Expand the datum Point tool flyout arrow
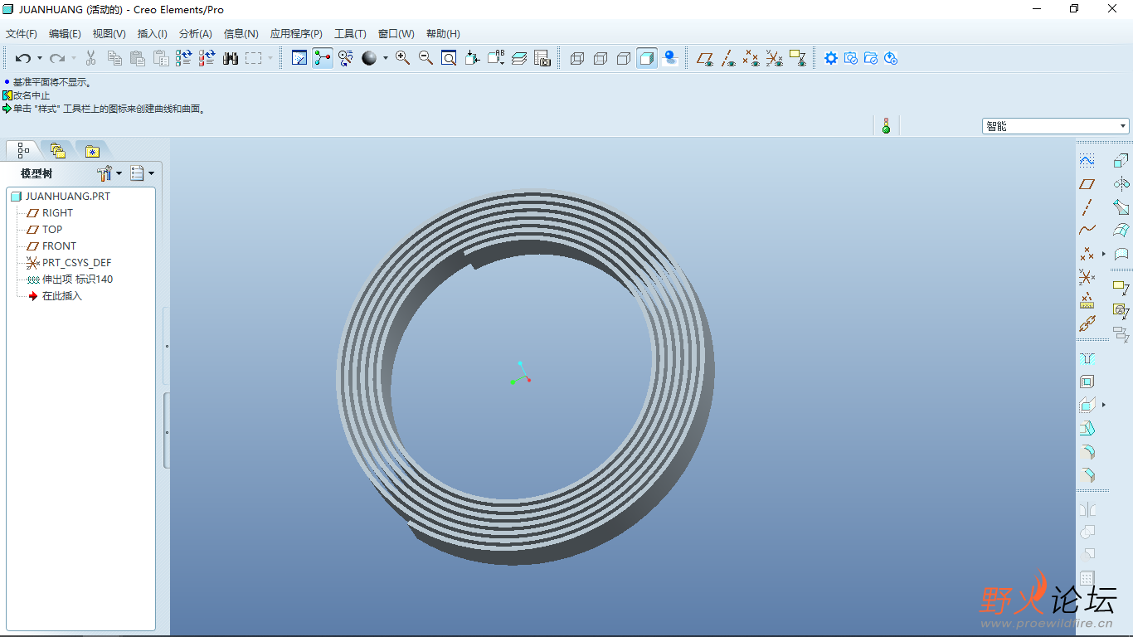1133x637 pixels. (1103, 254)
